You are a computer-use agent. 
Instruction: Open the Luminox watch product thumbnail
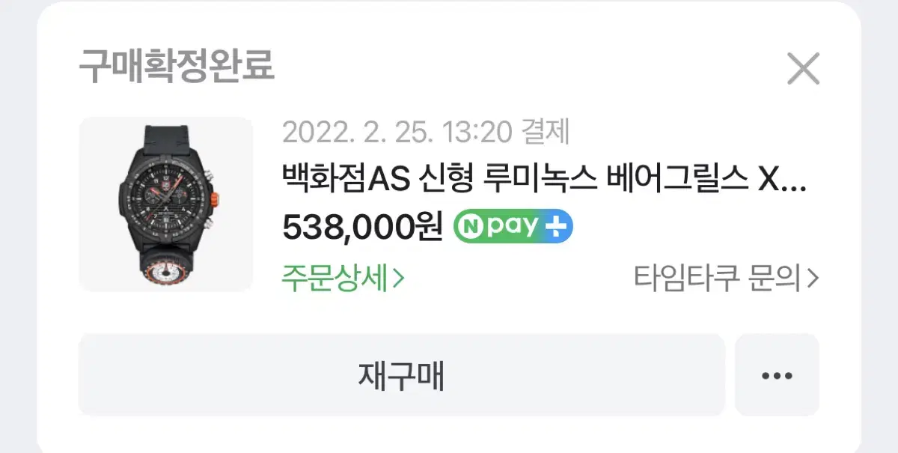pyautogui.click(x=166, y=204)
